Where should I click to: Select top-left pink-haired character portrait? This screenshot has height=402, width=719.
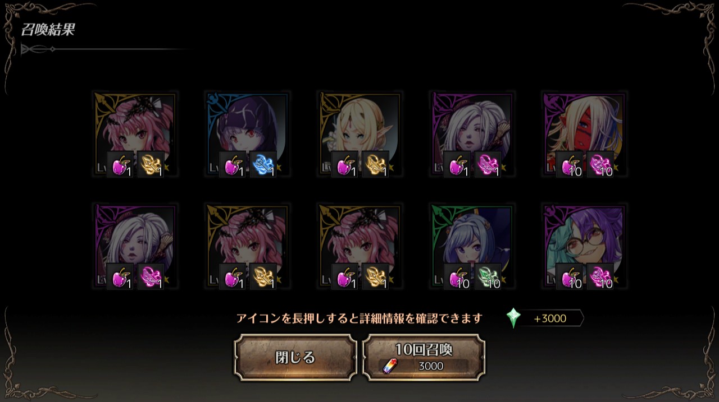tap(135, 134)
